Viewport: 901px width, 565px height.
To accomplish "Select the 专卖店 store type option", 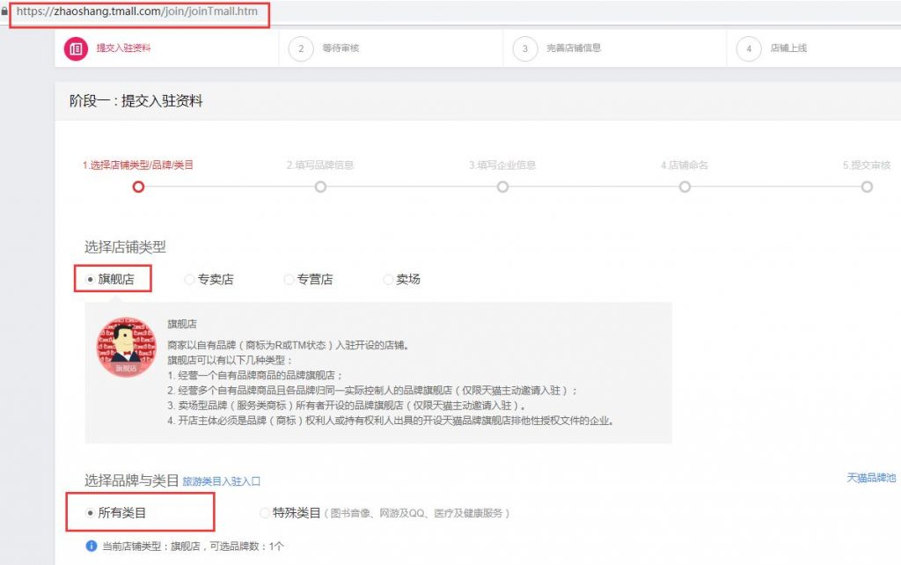I will [189, 280].
